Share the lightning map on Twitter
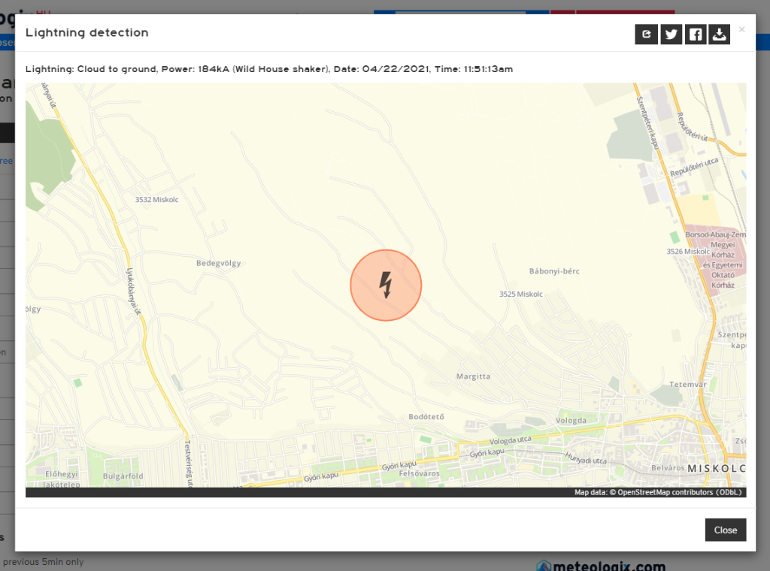The width and height of the screenshot is (770, 571). [x=671, y=35]
